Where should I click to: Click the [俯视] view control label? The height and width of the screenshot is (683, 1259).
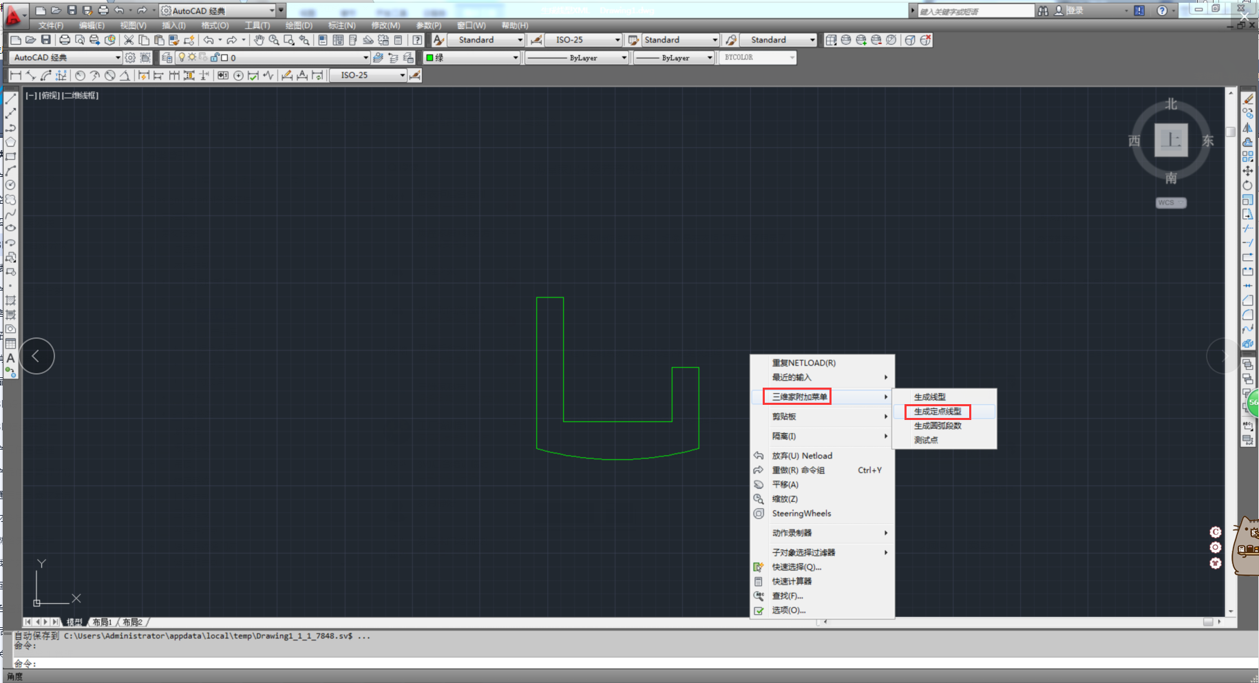pyautogui.click(x=50, y=96)
